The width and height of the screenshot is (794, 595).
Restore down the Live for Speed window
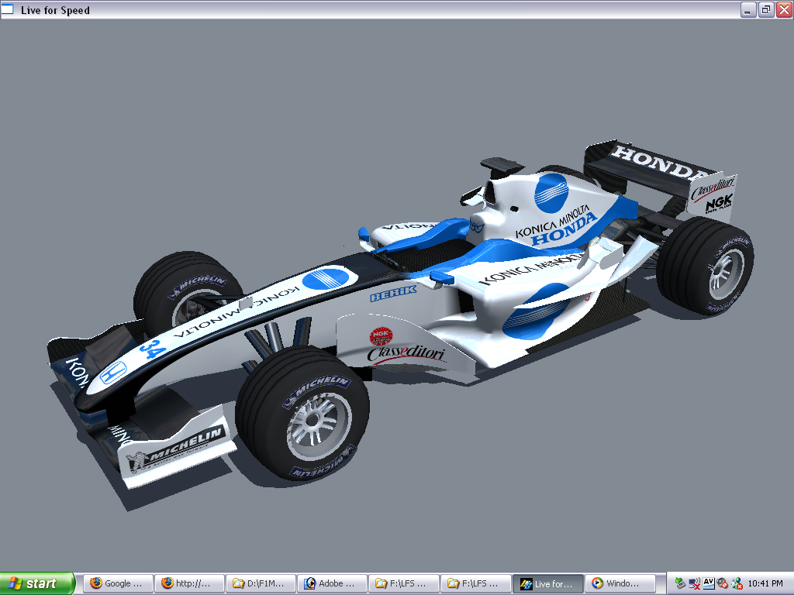click(765, 9)
